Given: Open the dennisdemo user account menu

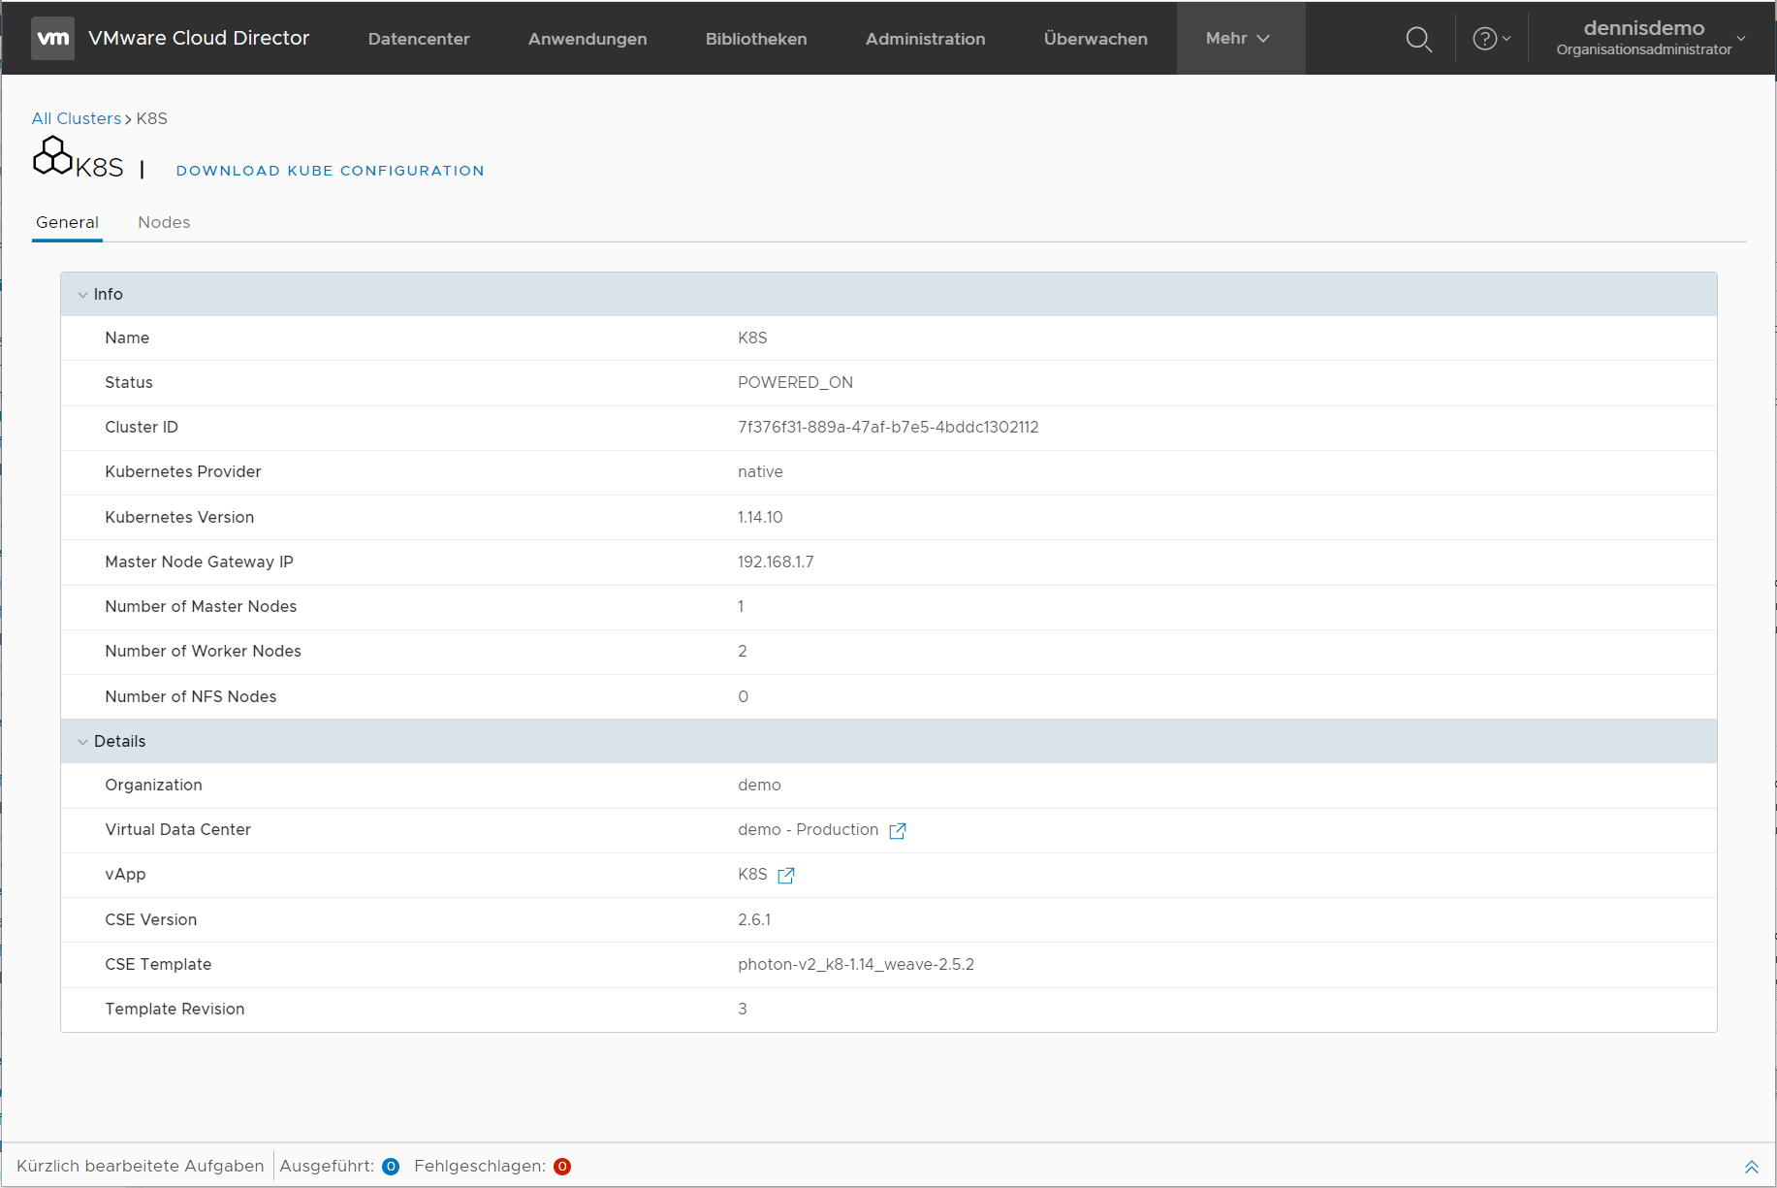Looking at the screenshot, I should point(1651,38).
